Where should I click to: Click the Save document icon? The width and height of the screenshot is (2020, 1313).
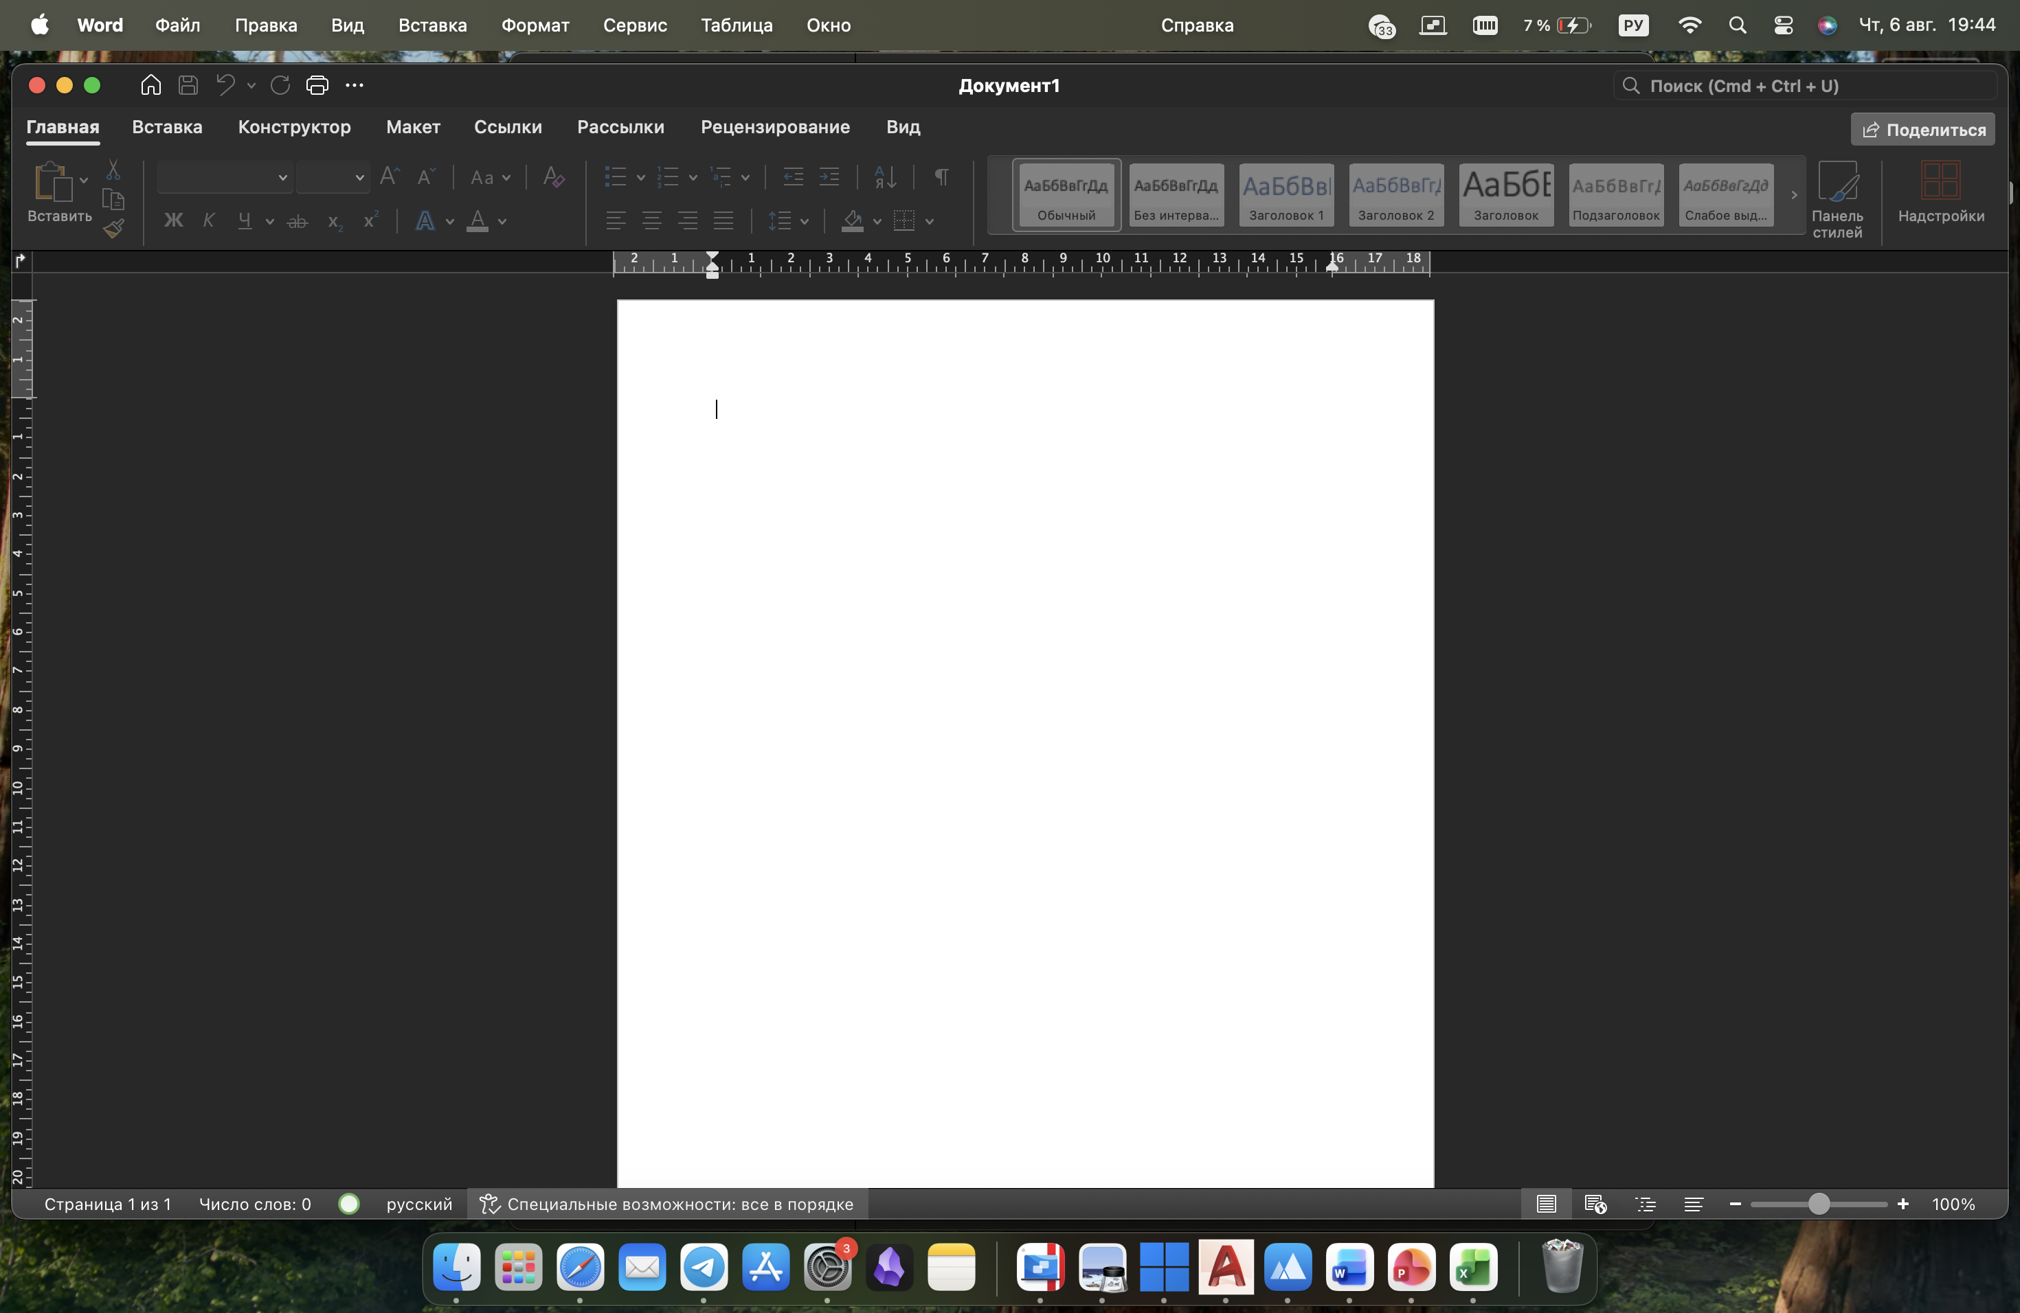pyautogui.click(x=188, y=85)
